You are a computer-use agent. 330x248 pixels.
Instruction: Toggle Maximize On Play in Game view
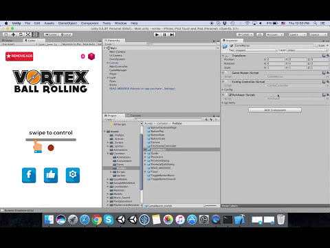coord(71,44)
